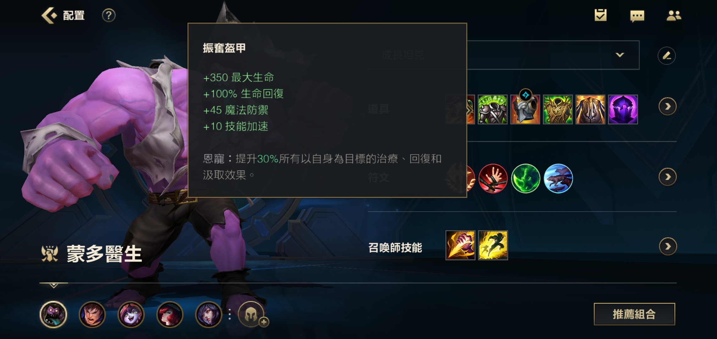The width and height of the screenshot is (717, 339).
Task: Expand the build name dropdown
Action: click(620, 55)
